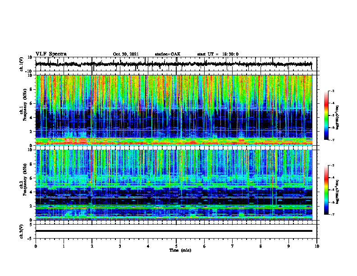Click the "4" kHz tick of ch.1 spectrogram
Image resolution: width=357 pixels, height=276 pixels.
(32, 118)
